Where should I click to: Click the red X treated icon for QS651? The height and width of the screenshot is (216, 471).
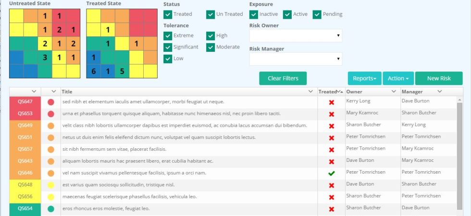331,138
